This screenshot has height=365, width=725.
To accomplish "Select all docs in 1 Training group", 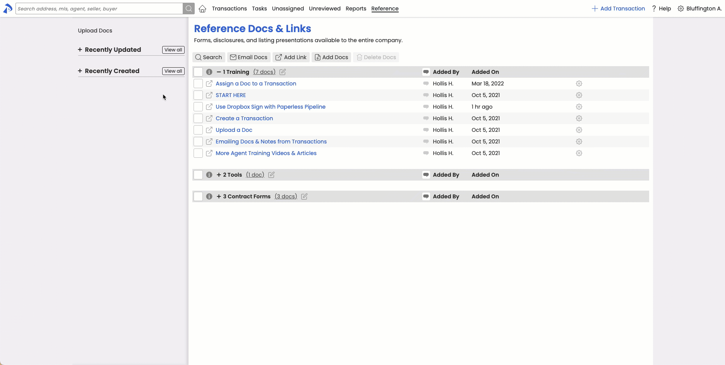I will tap(198, 72).
